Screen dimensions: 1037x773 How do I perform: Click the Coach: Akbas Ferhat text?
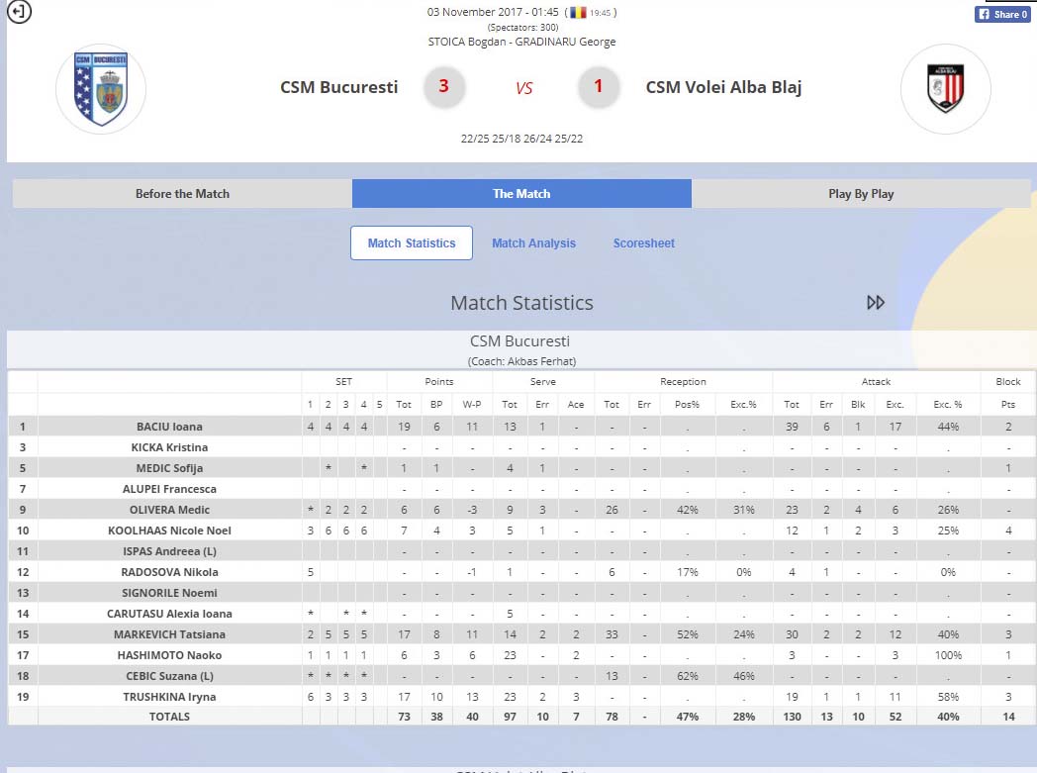tap(521, 361)
